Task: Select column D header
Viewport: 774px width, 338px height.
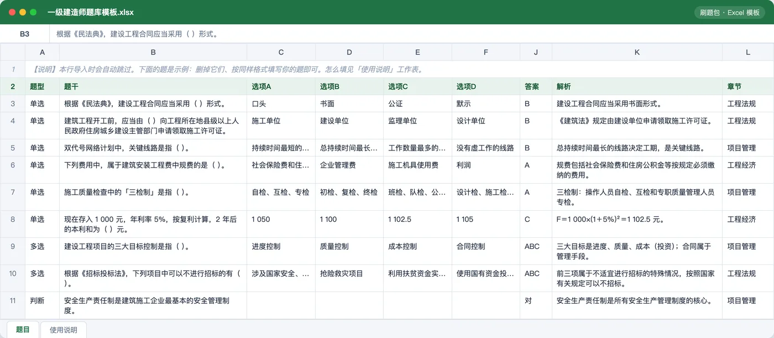Action: coord(349,53)
